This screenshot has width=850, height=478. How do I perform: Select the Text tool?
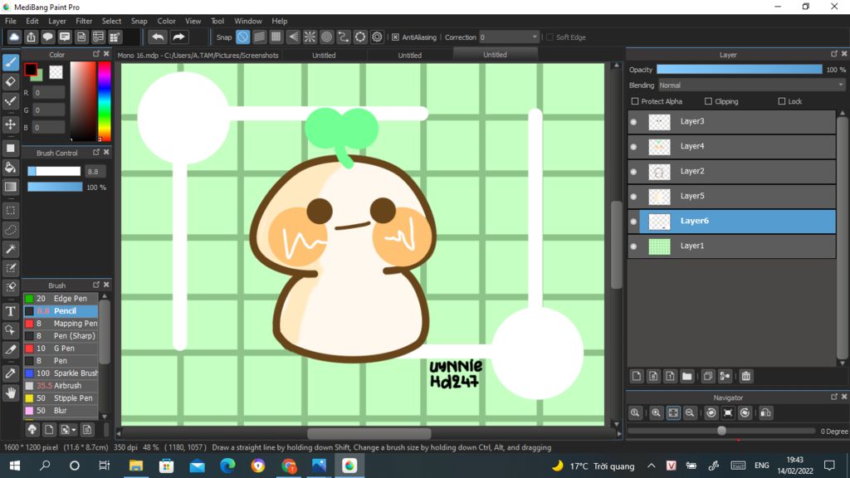10,311
